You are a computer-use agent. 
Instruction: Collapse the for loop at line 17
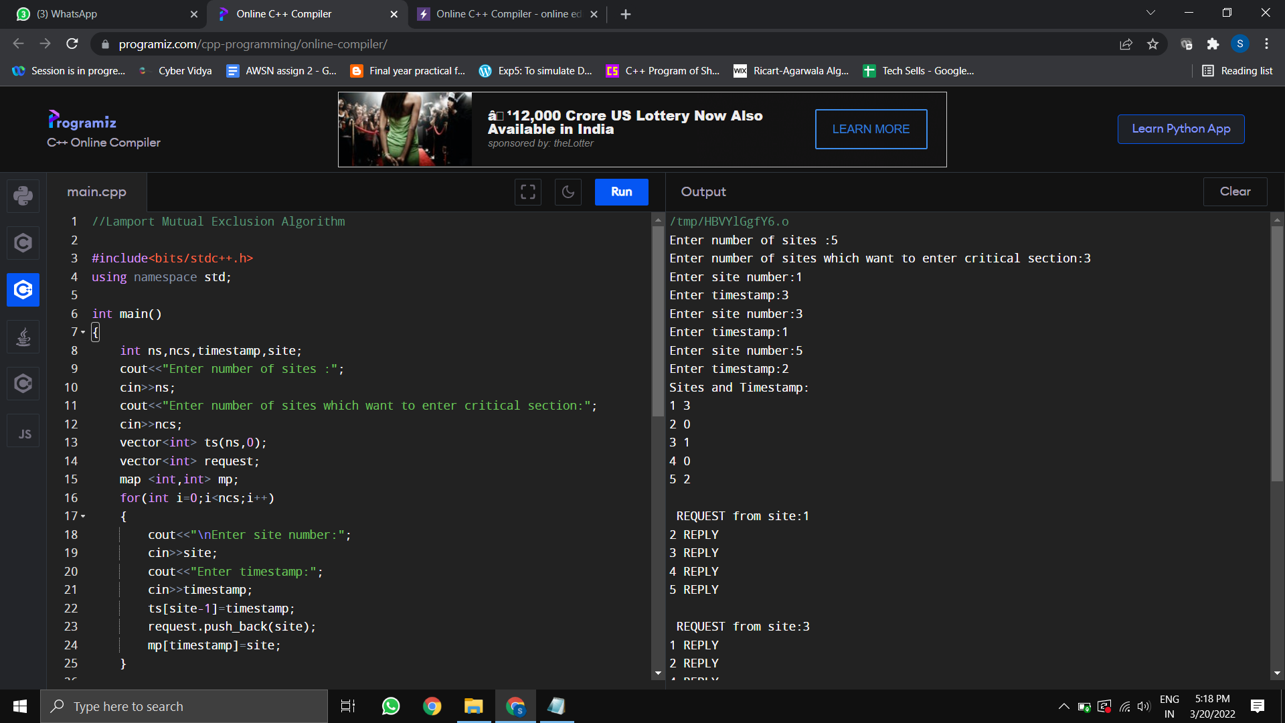pos(84,516)
